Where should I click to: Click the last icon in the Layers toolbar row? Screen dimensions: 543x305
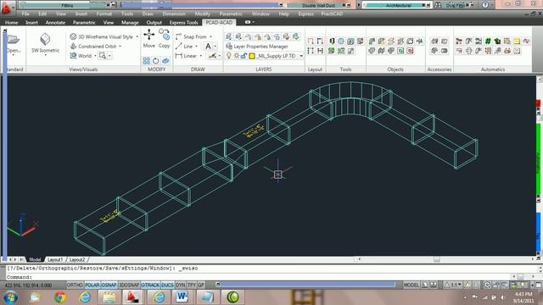pos(296,36)
